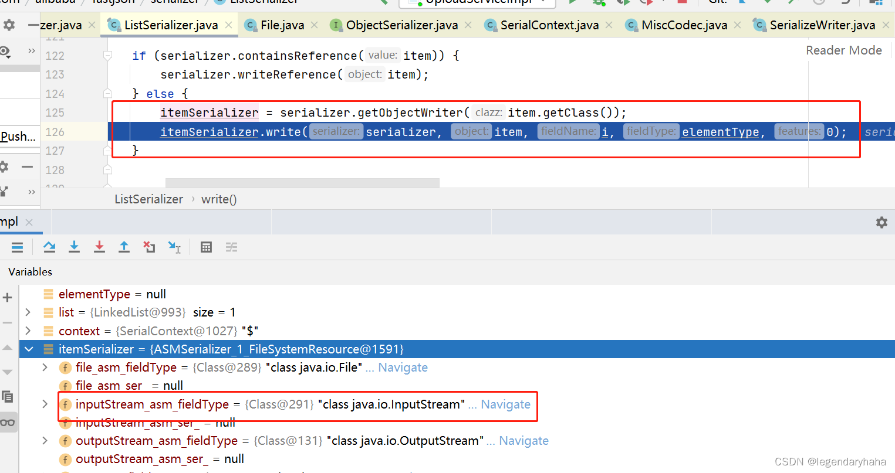The image size is (895, 473).
Task: Click the red Force Step Into icon
Action: [100, 247]
